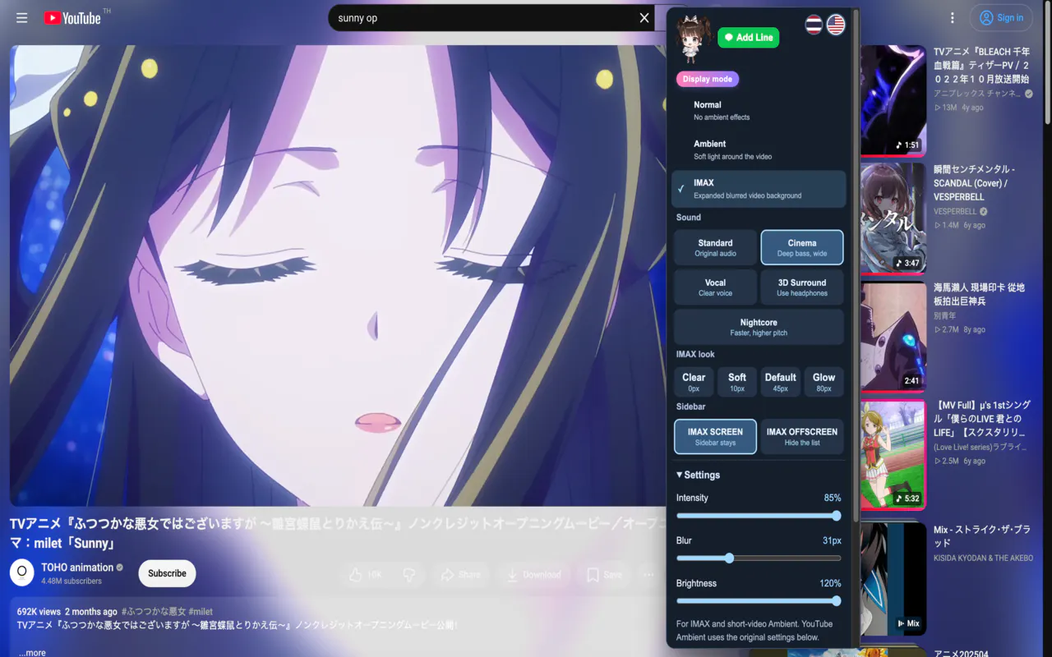Adjust the Intensity slider
This screenshot has height=657, width=1052.
(759, 516)
